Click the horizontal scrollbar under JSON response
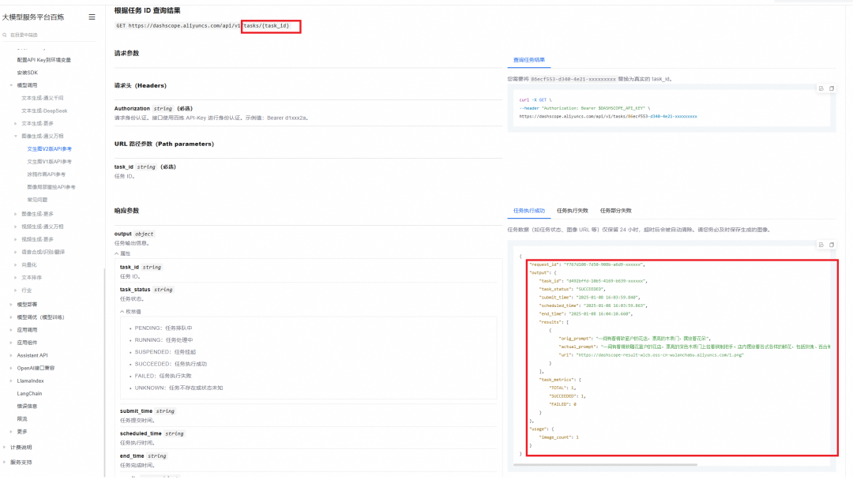Image resolution: width=853 pixels, height=491 pixels. point(605,465)
